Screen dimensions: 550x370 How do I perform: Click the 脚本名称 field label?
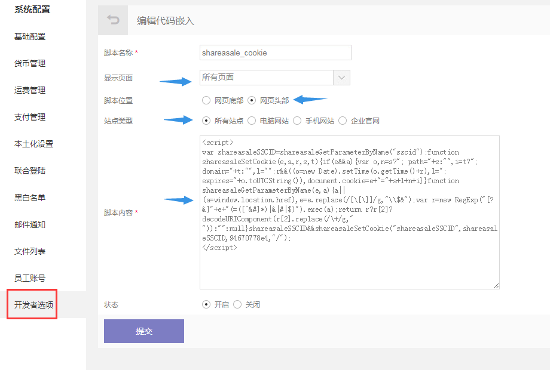(118, 53)
